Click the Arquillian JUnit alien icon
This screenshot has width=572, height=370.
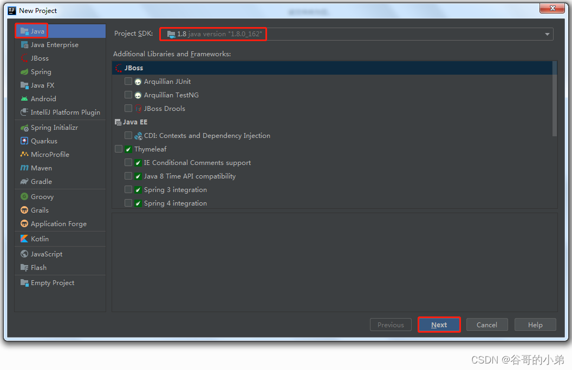[138, 82]
